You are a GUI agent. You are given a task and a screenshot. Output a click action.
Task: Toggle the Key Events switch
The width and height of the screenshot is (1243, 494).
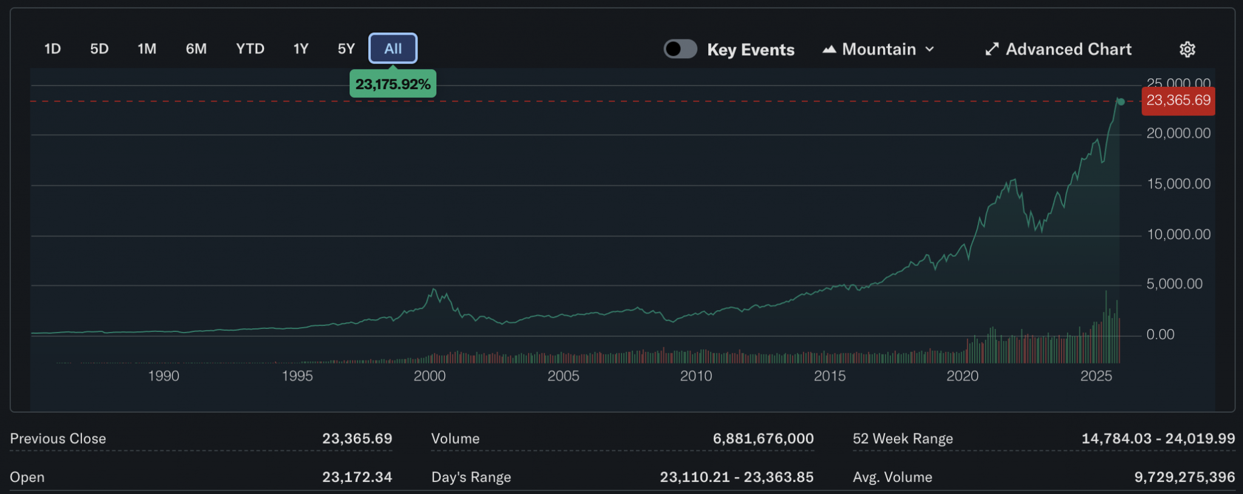[680, 49]
